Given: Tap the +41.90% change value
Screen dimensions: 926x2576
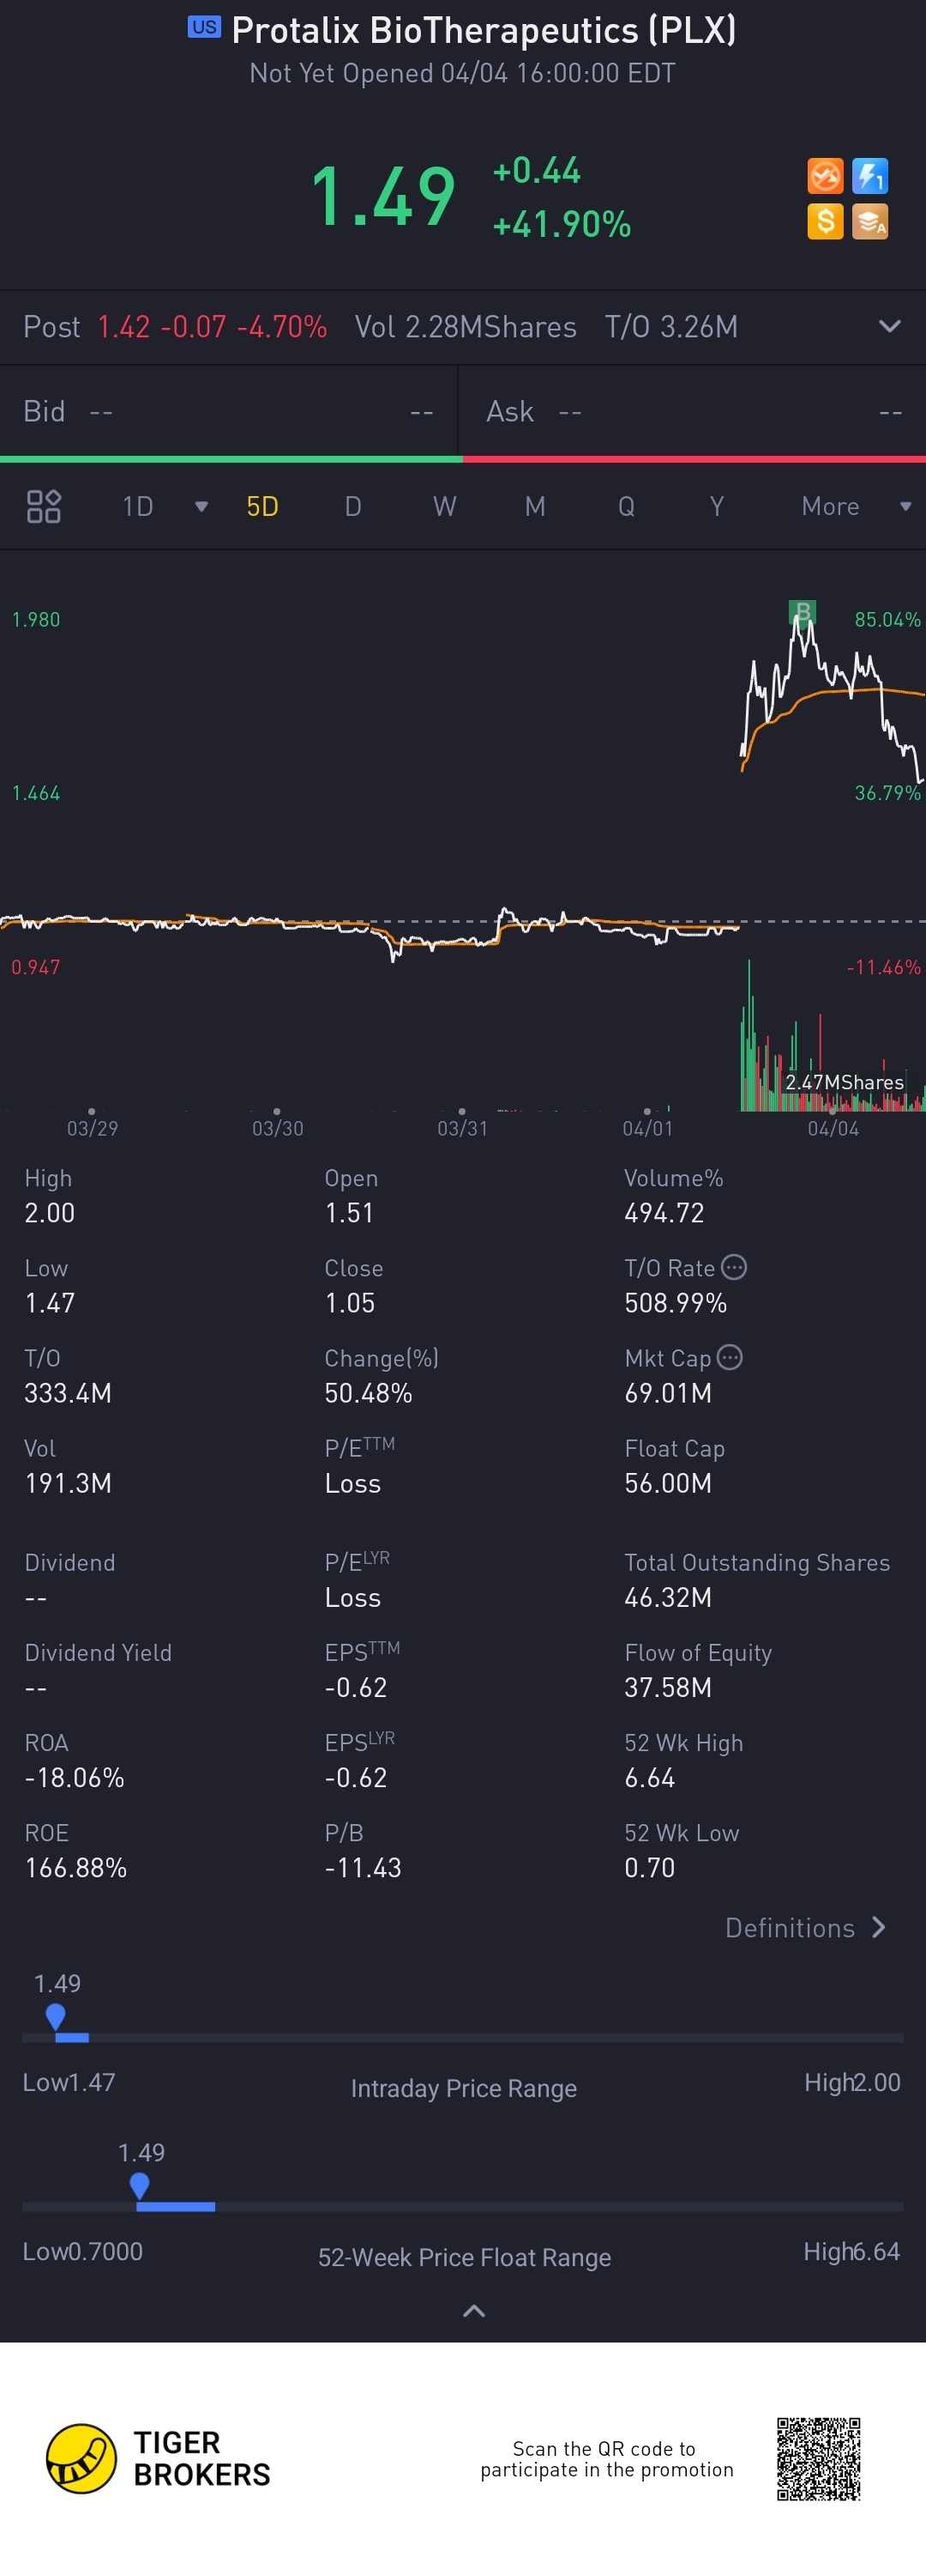Looking at the screenshot, I should (562, 224).
